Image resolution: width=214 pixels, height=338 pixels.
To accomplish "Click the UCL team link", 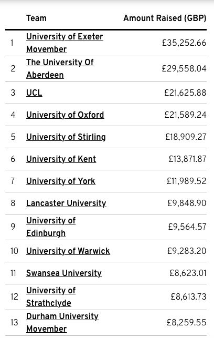I will point(34,93).
